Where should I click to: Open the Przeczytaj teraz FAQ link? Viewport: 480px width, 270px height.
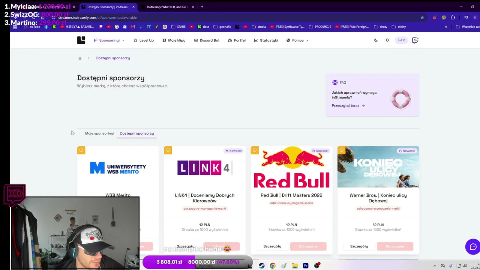coord(348,106)
